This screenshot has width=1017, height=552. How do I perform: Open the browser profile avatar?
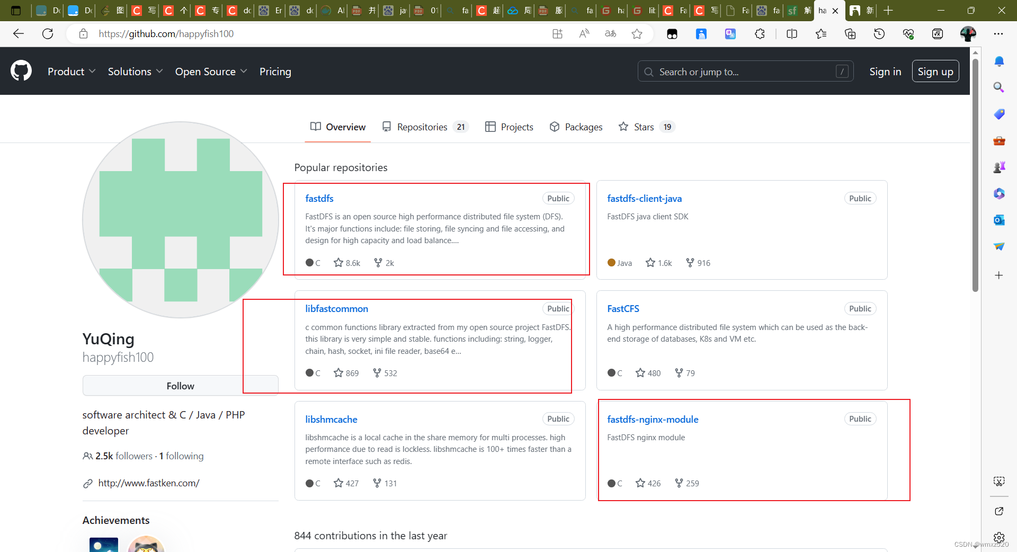pos(968,34)
